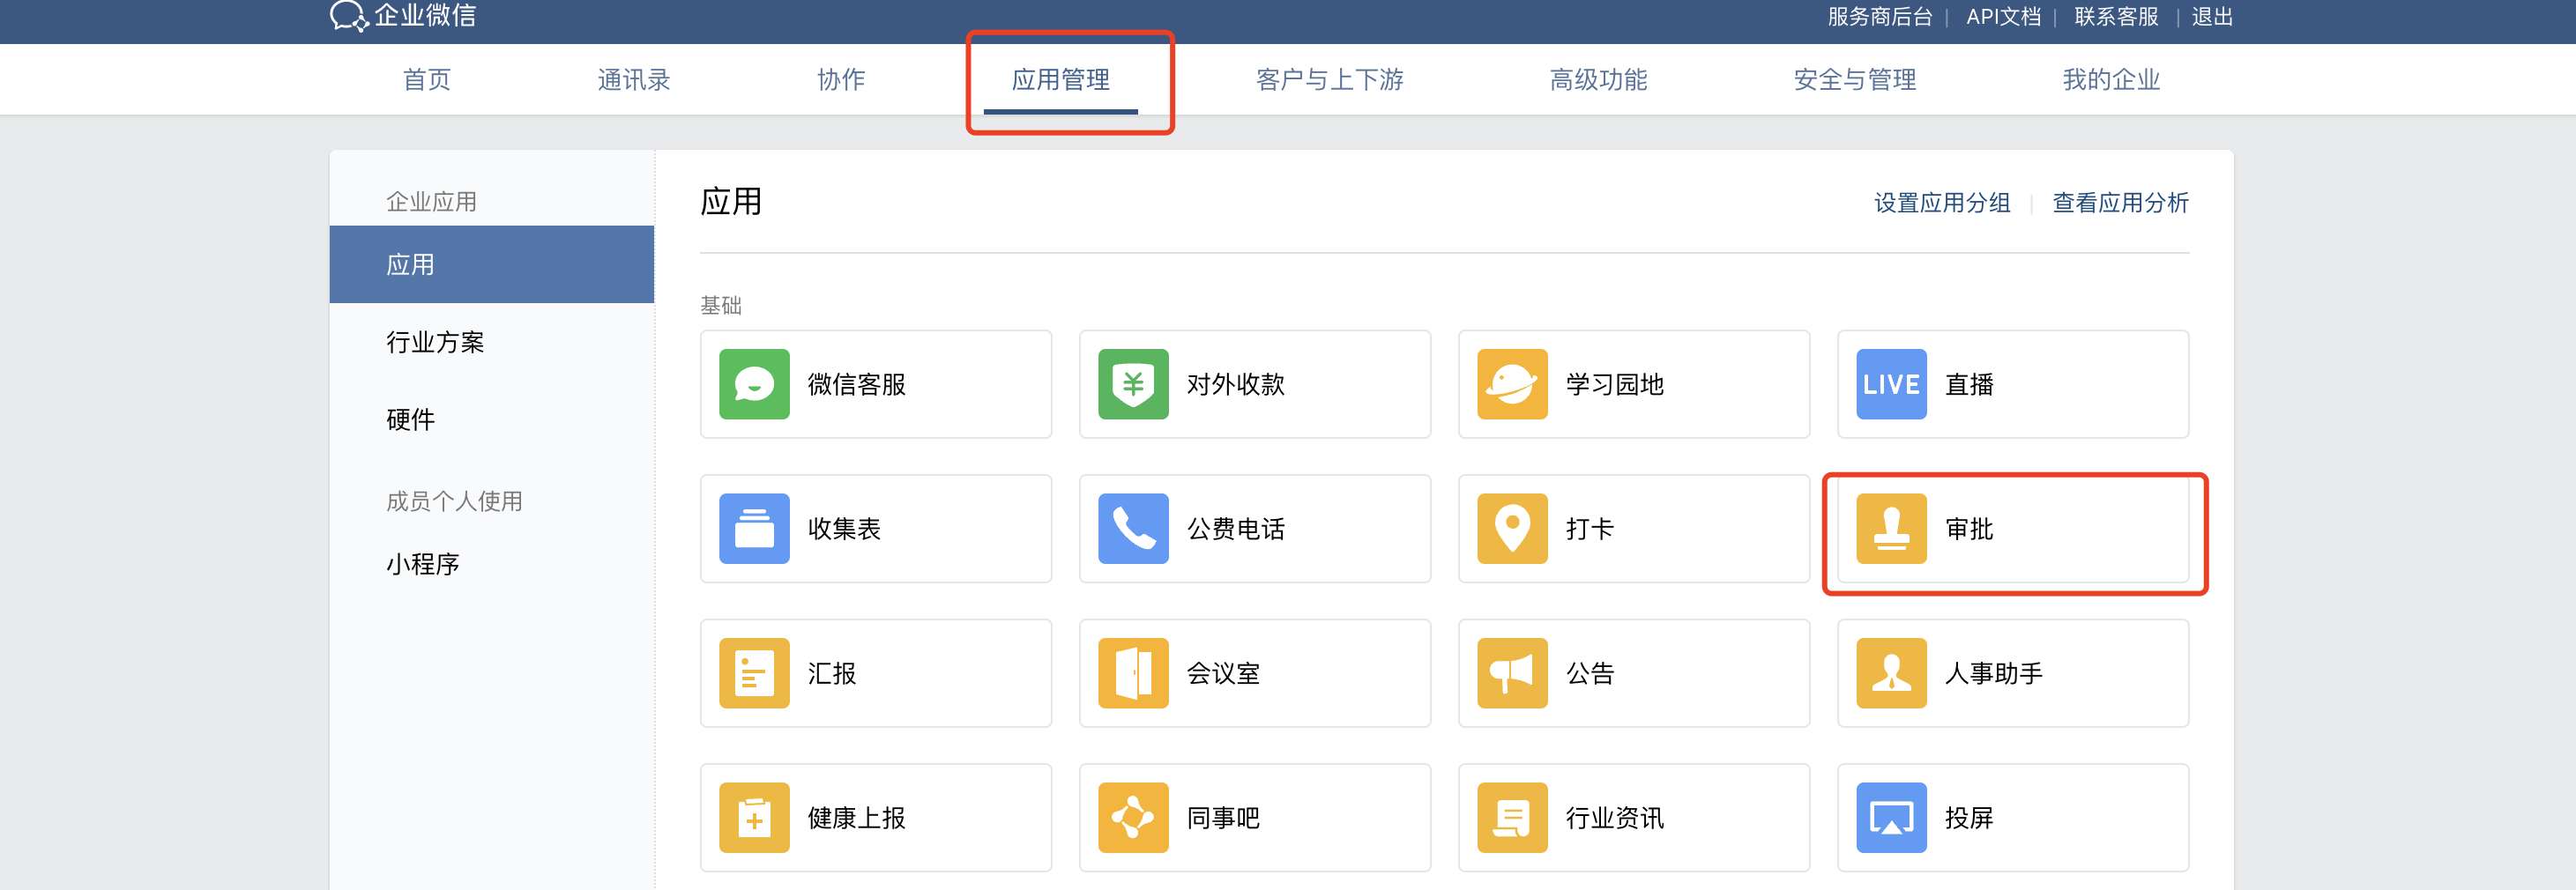
Task: Click the 人事助手 person icon
Action: click(x=1891, y=673)
